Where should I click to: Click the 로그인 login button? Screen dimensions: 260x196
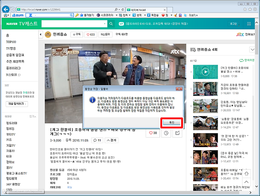(234, 24)
